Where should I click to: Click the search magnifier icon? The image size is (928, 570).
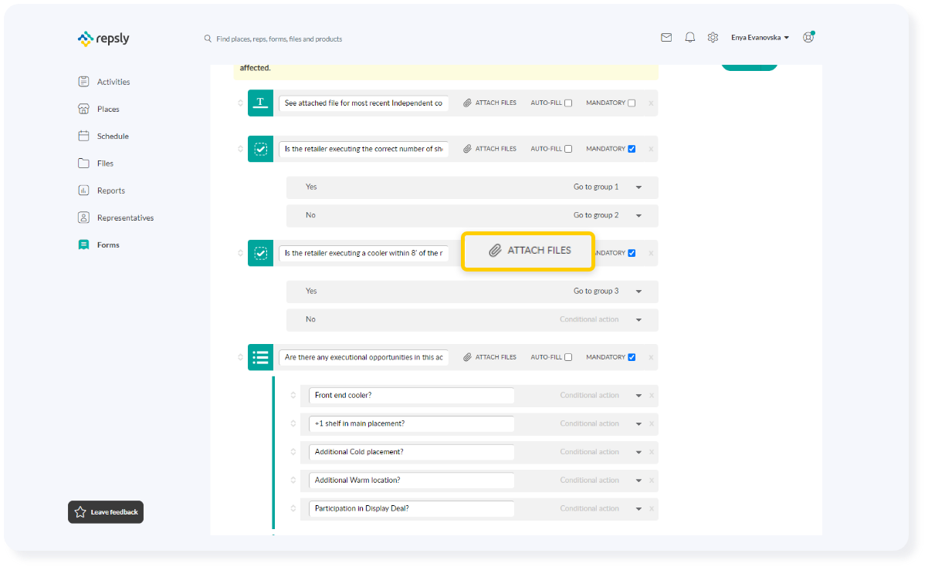point(207,39)
